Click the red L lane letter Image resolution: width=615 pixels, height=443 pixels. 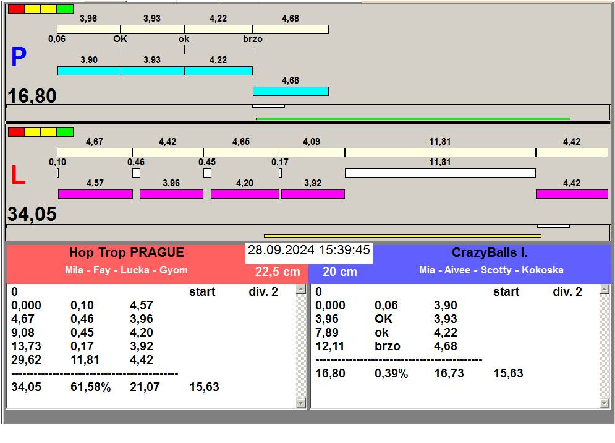(18, 174)
